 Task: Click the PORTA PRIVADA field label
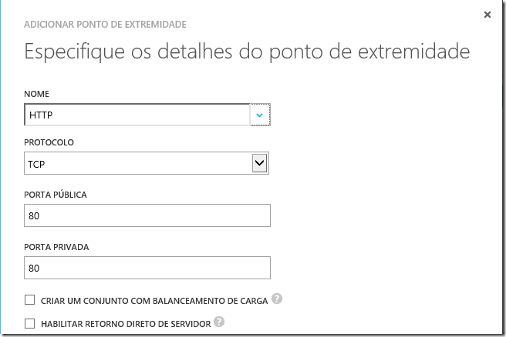point(58,247)
